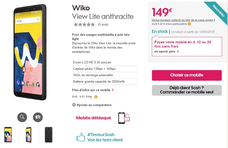Click the five-star rating icons

point(84,24)
